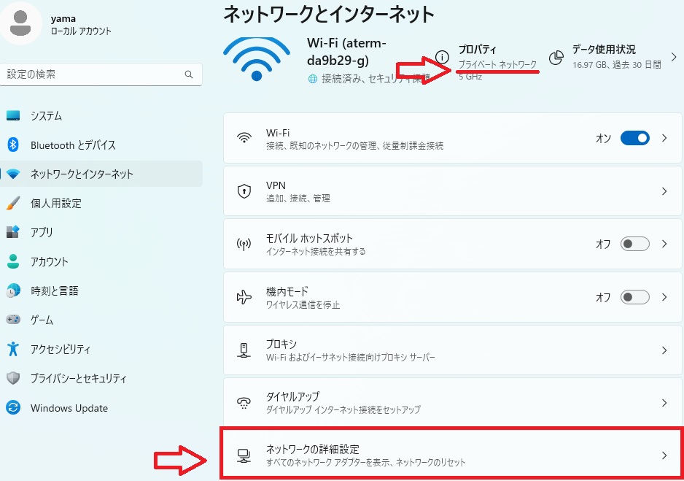Go to プライバシーとセキュリティ category
Screen dimensions: 684x481
[x=79, y=378]
